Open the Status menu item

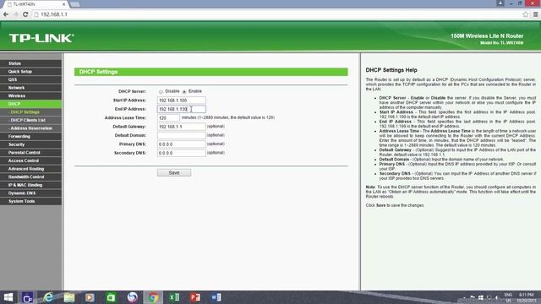coord(31,63)
